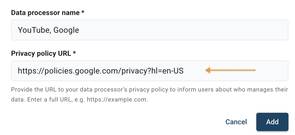The image size is (295, 135).
Task: Click the Add button
Action: 272,122
